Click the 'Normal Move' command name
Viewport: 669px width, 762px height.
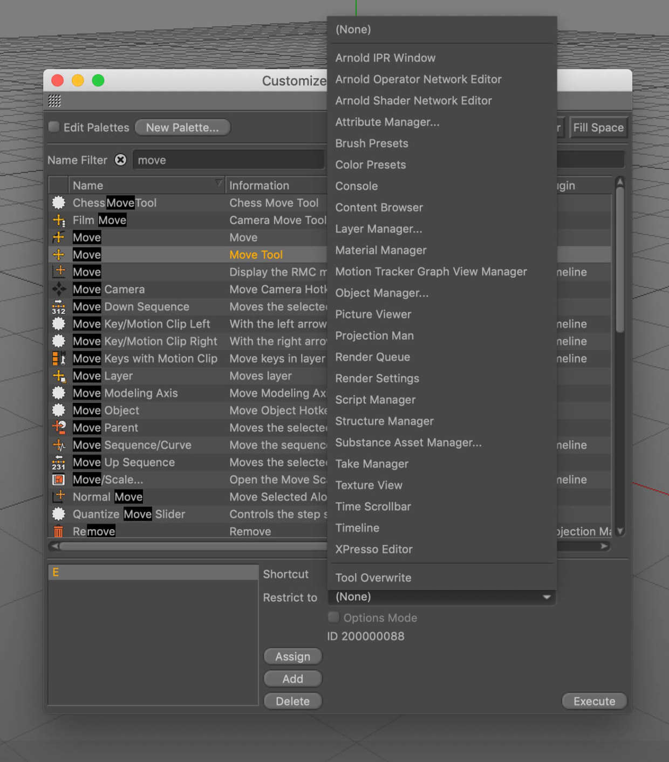108,497
